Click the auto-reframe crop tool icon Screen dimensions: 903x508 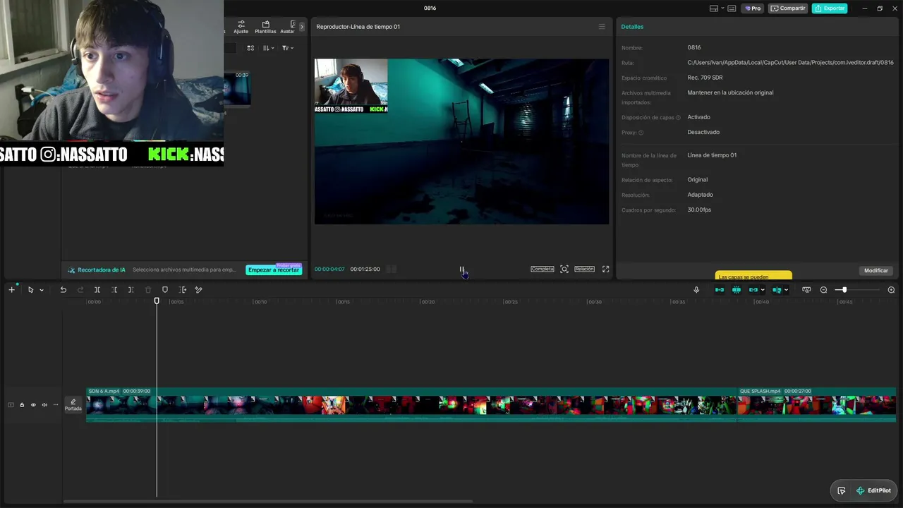[182, 290]
